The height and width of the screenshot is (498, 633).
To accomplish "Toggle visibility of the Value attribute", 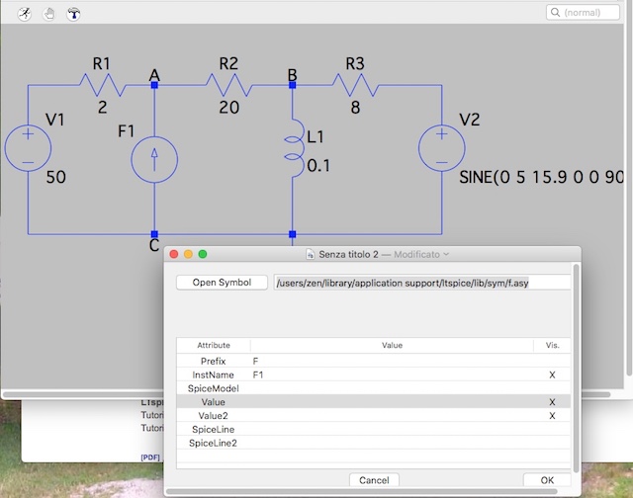I will point(552,403).
